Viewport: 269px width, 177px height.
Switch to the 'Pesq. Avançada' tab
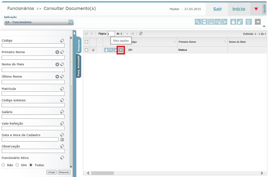coord(79,66)
